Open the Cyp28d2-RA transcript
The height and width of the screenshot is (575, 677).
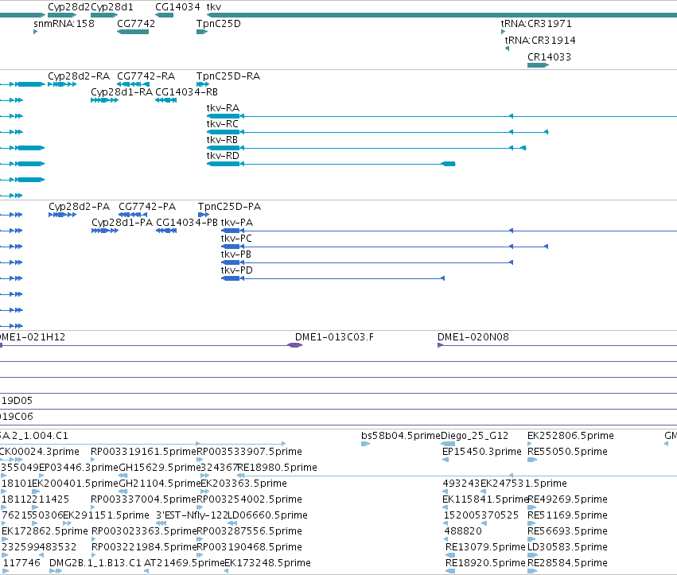[79, 76]
